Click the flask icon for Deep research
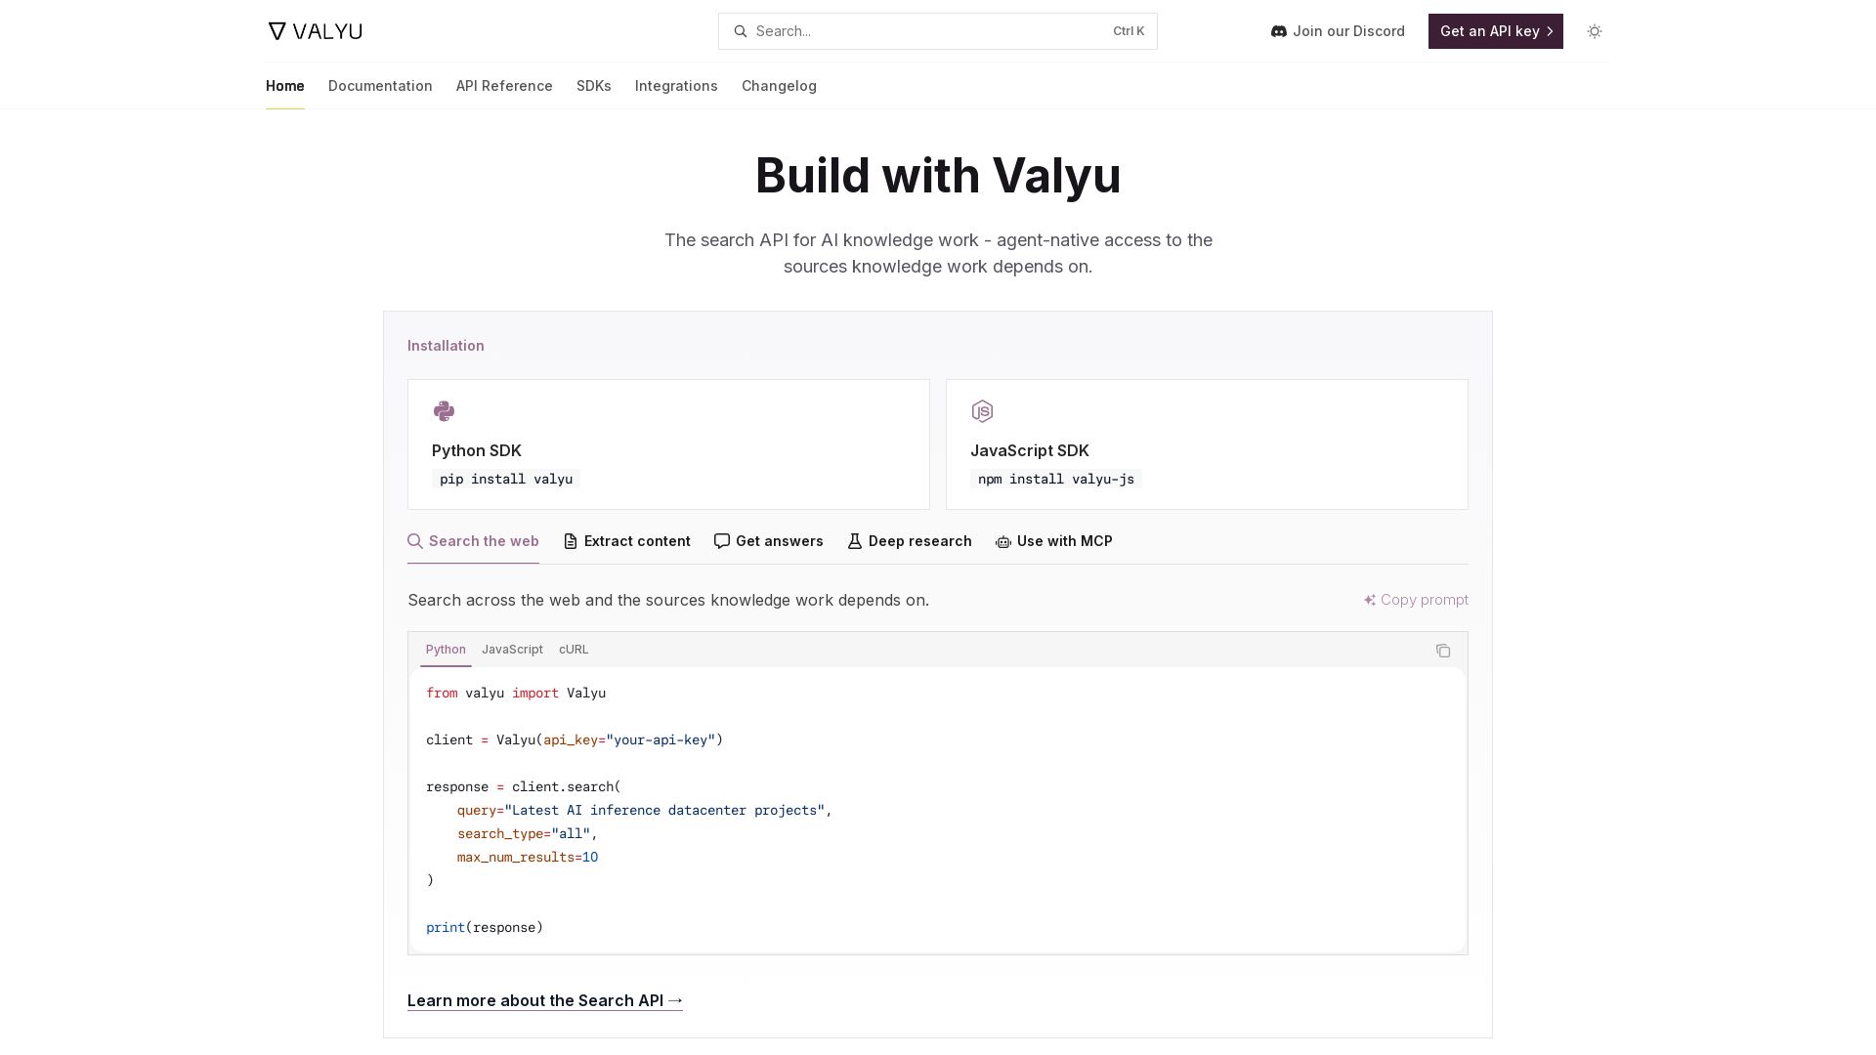The width and height of the screenshot is (1876, 1055). coord(855,541)
